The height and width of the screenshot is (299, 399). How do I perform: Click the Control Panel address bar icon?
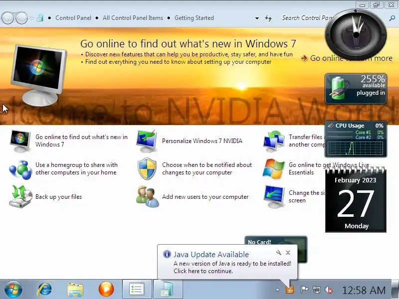[x=40, y=18]
